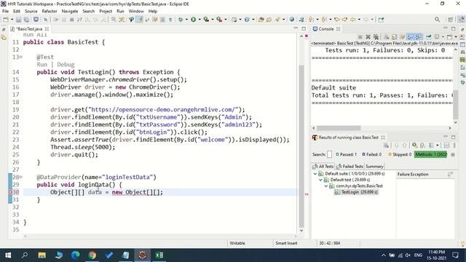Open the File menu
This screenshot has width=466, height=262.
[5, 12]
